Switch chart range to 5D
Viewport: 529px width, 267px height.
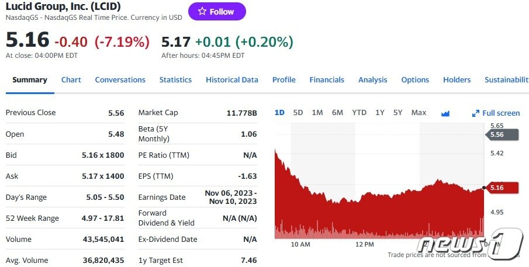(298, 113)
